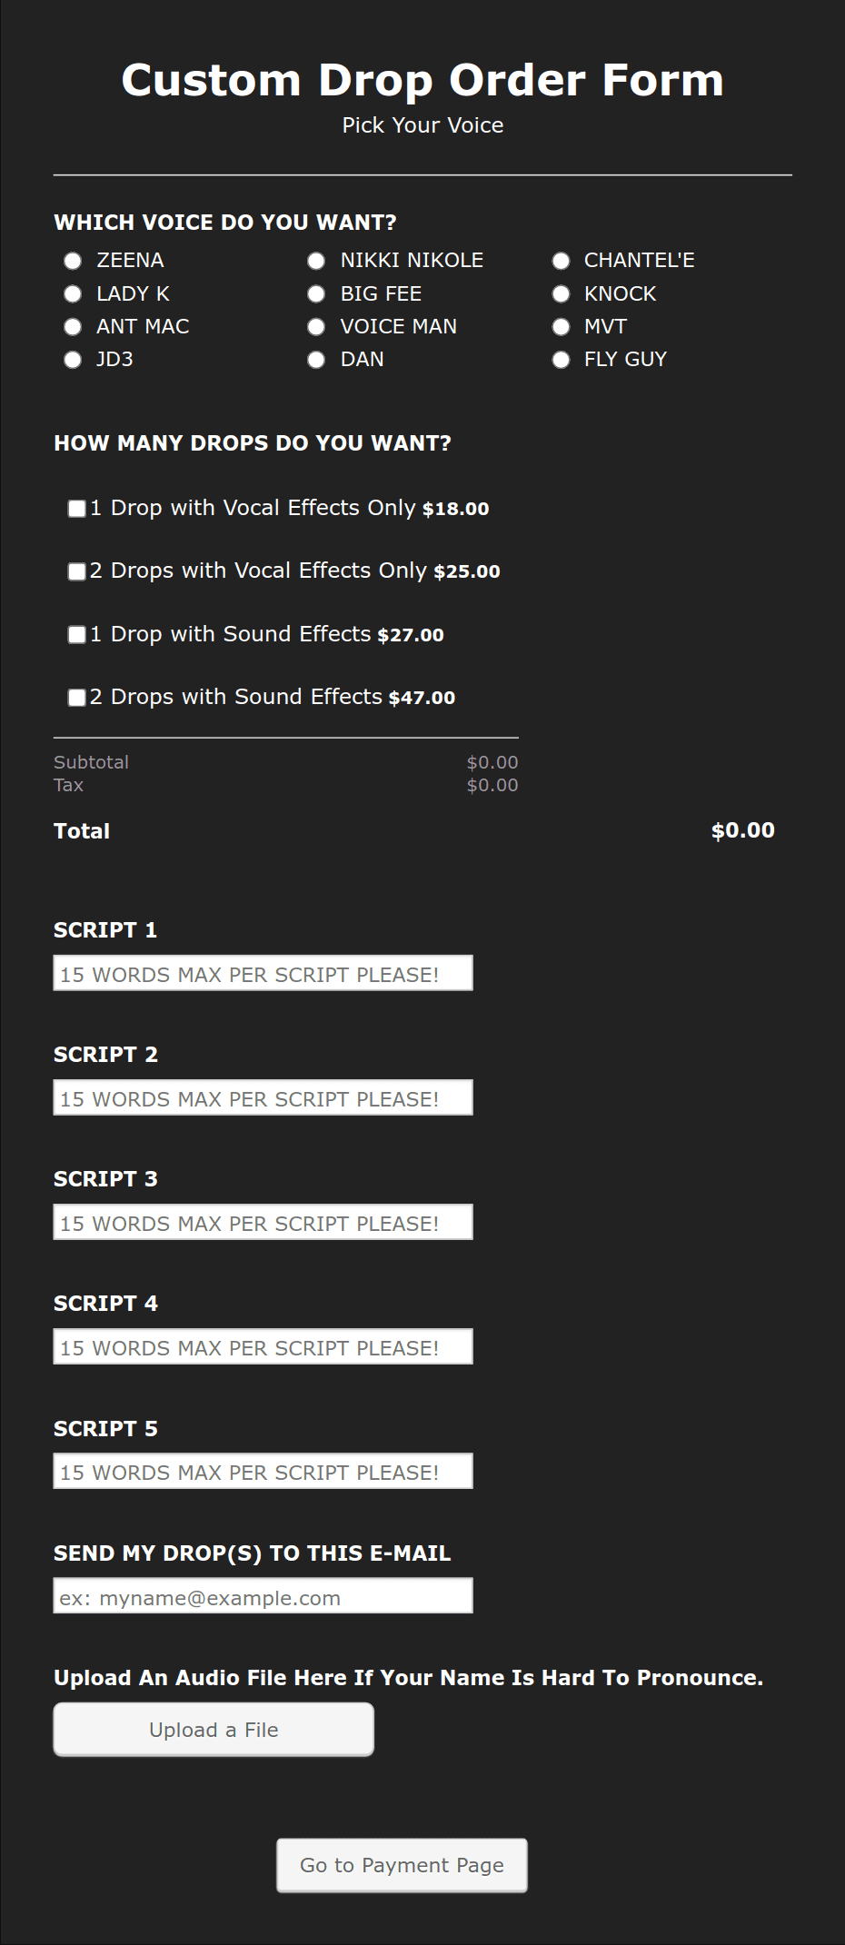Click the Script 1 text field
This screenshot has width=845, height=1945.
coord(263,974)
